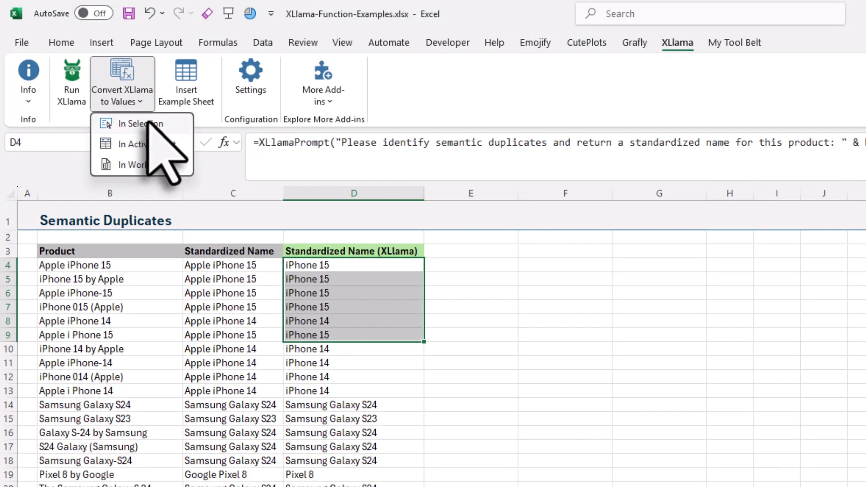
Task: Switch to the Formulas ribbon tab
Action: [x=218, y=42]
